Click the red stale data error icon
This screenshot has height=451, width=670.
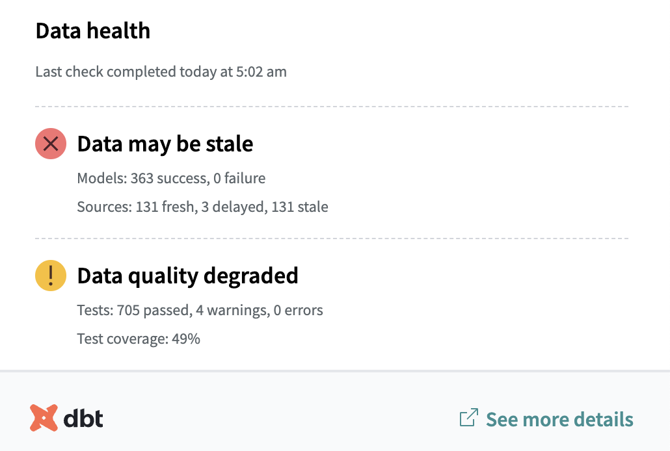pos(50,144)
